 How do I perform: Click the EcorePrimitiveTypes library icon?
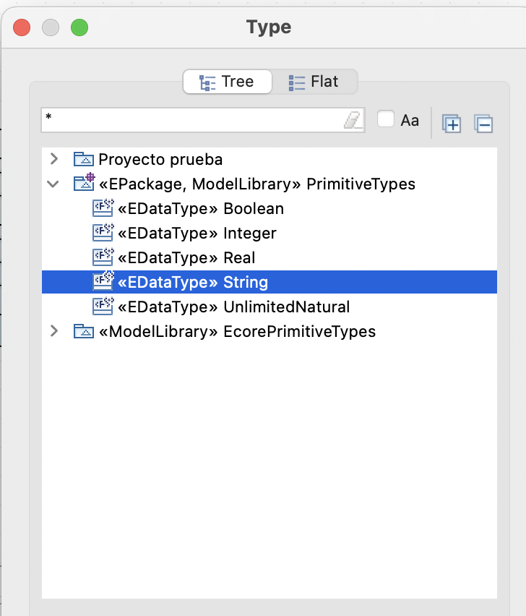[84, 332]
